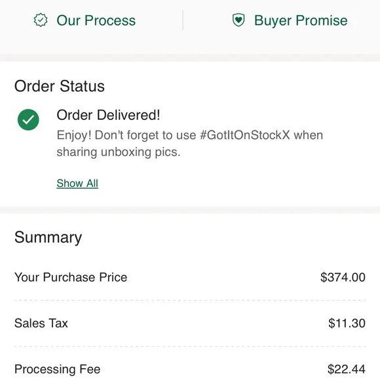The width and height of the screenshot is (380, 380).
Task: Click the $22.44 processing fee amount
Action: coord(347,369)
